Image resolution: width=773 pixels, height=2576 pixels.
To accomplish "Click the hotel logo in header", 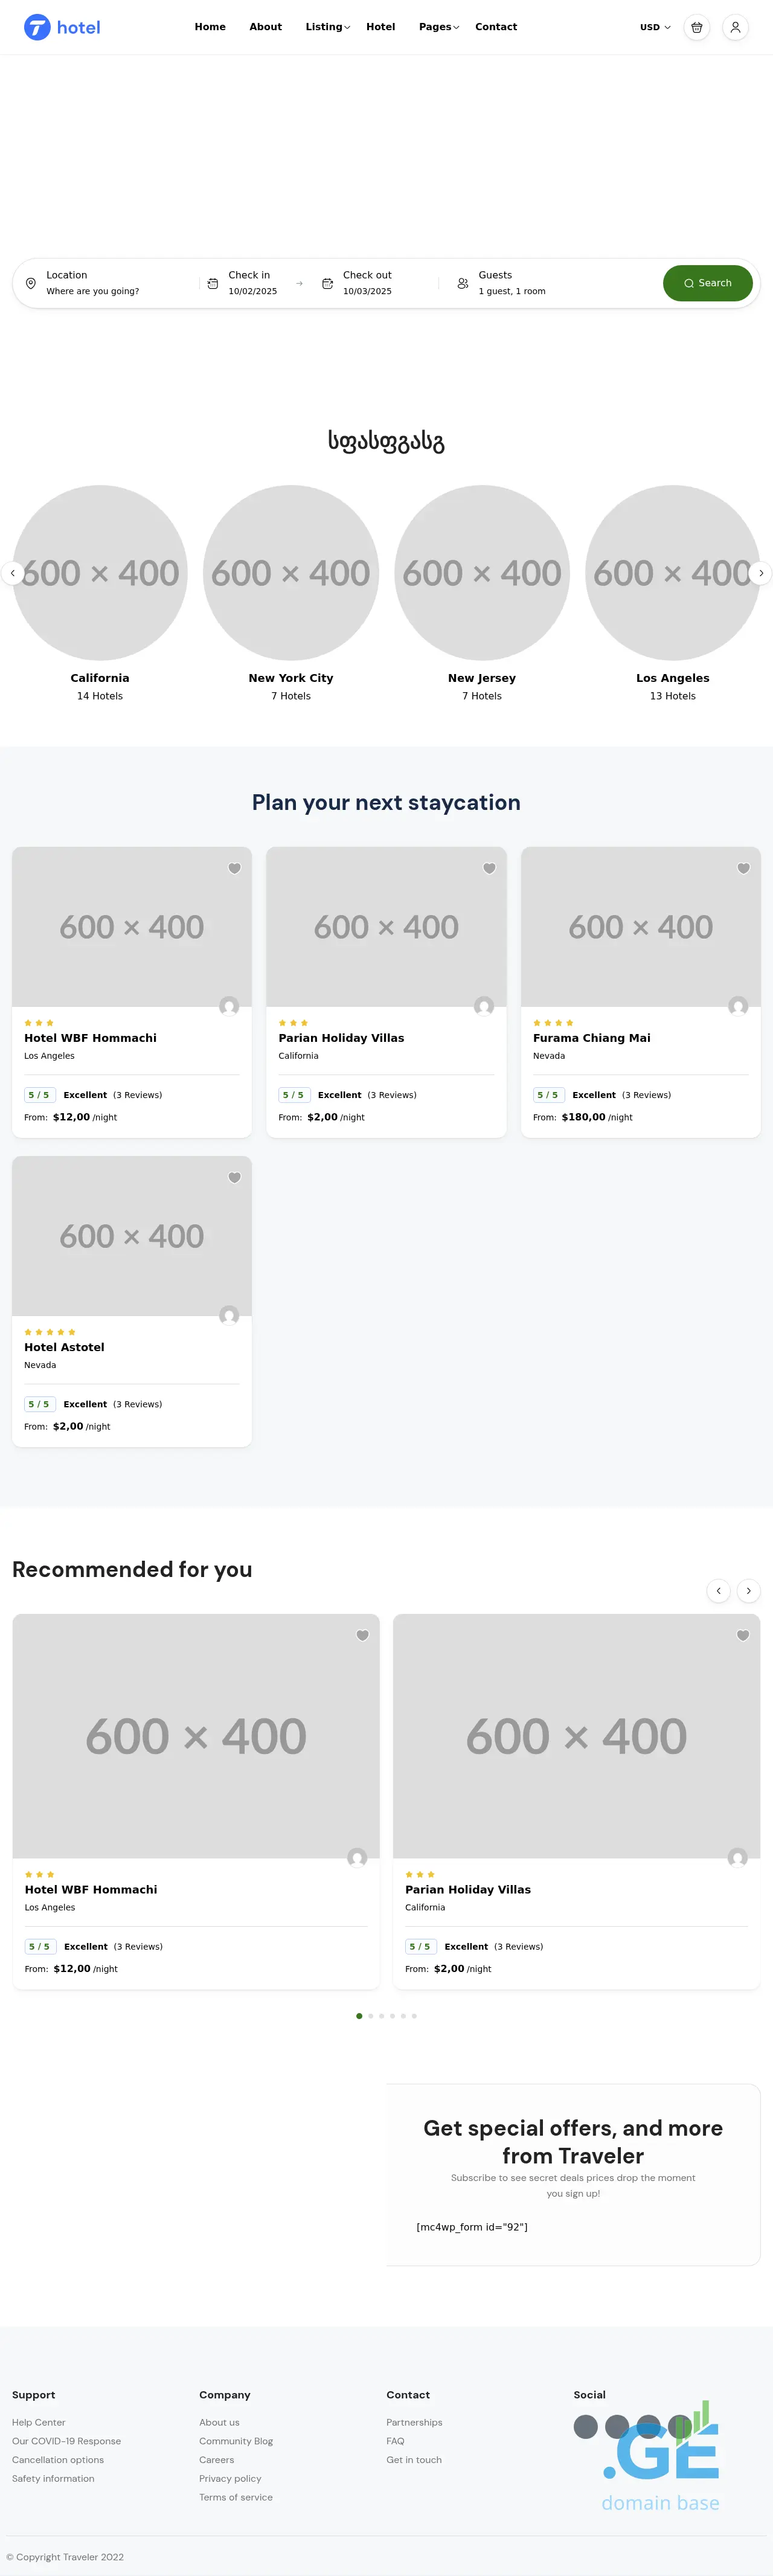I will click(x=62, y=28).
